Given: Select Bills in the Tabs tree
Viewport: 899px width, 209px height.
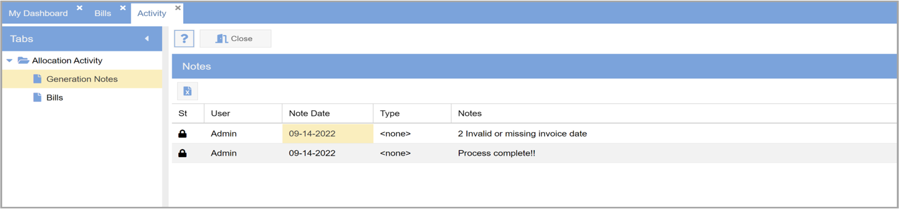Looking at the screenshot, I should coord(55,98).
